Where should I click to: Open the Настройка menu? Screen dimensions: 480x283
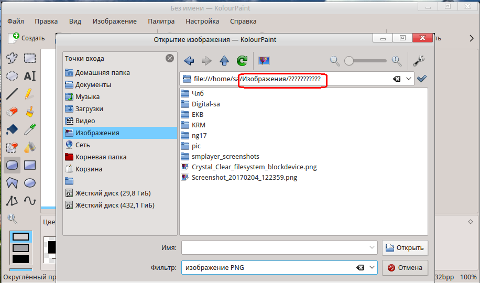pyautogui.click(x=202, y=21)
